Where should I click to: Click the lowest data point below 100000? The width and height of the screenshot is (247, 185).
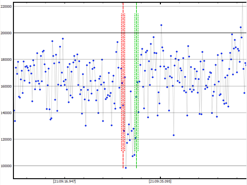click(126, 168)
